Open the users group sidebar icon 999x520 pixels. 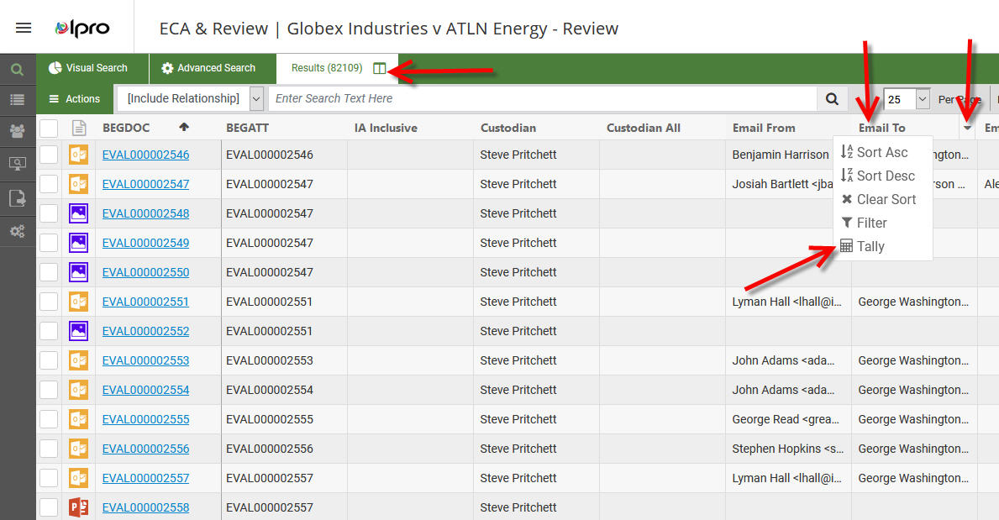[x=17, y=131]
